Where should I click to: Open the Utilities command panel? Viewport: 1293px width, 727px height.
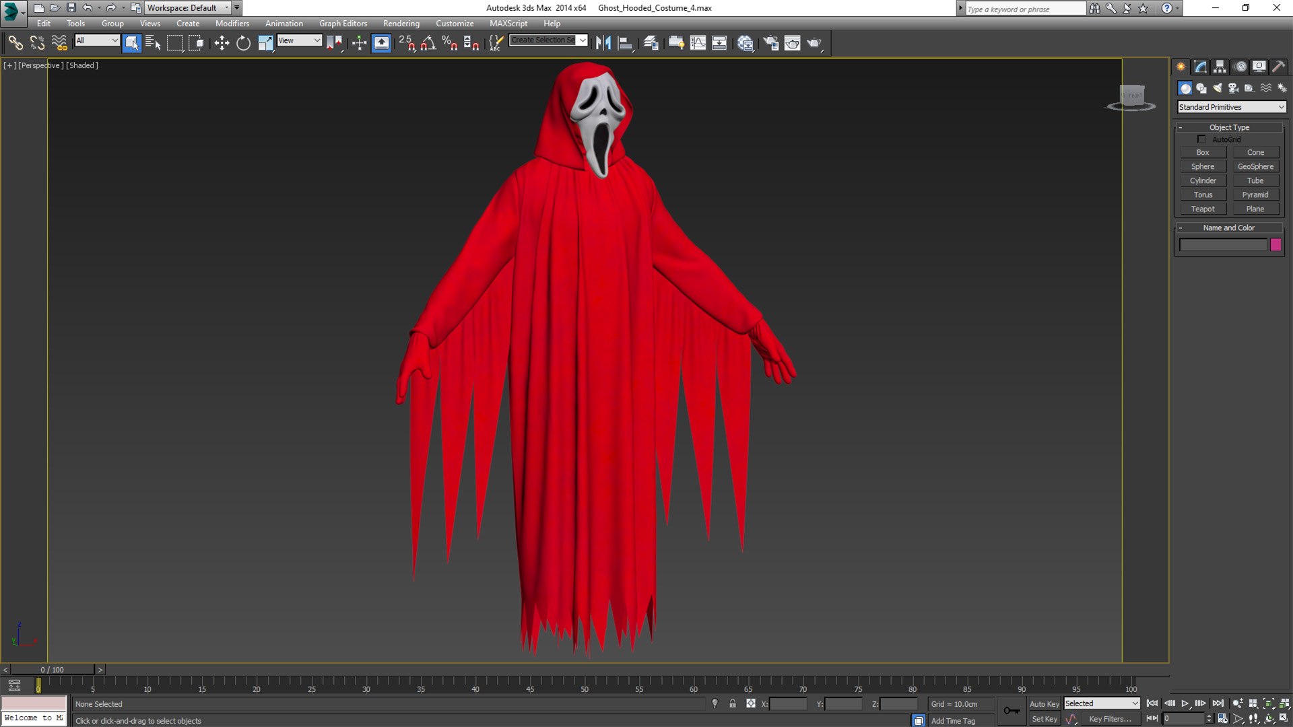(1278, 67)
